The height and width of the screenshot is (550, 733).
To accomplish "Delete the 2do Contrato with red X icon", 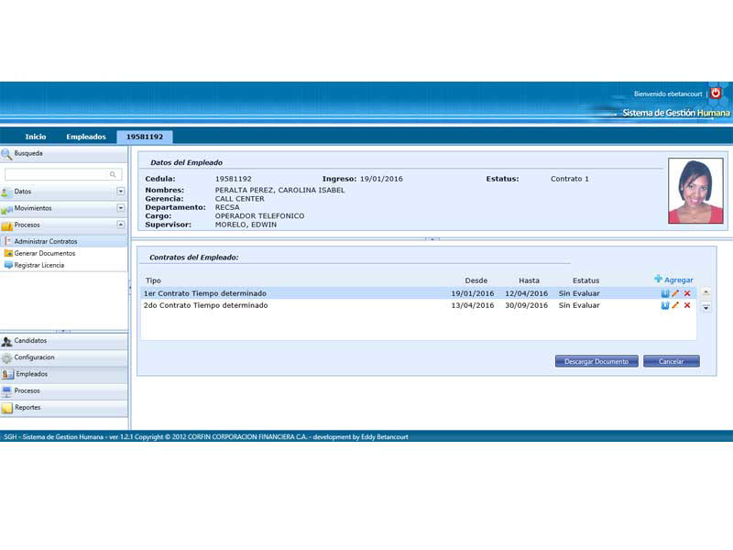I will pyautogui.click(x=687, y=305).
